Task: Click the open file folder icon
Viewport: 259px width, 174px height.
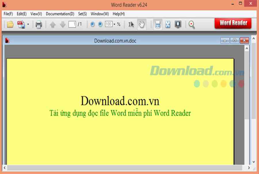Action: pos(10,25)
